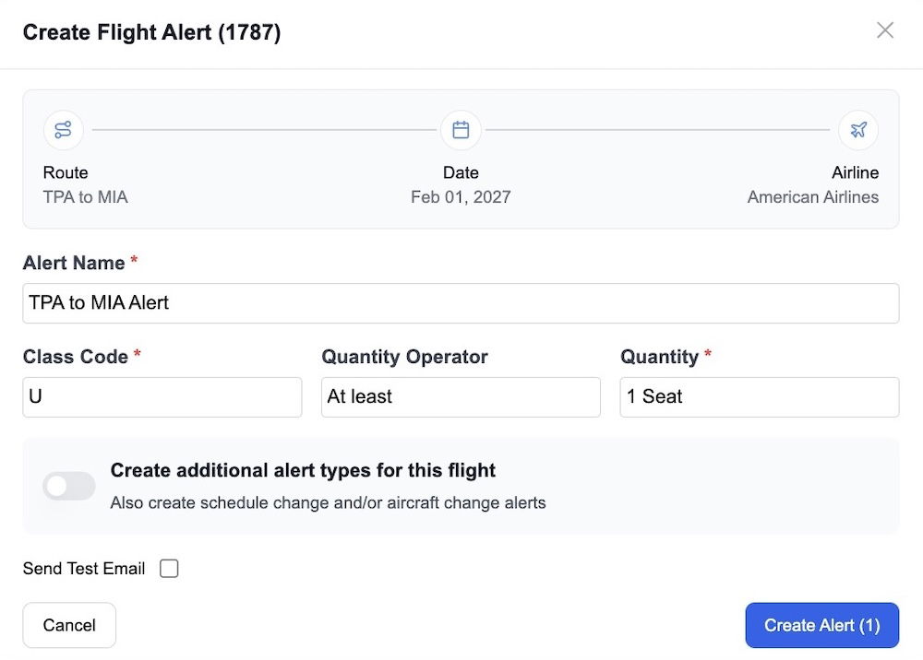
Task: Click the Quantity Operator field label
Action: (x=404, y=357)
